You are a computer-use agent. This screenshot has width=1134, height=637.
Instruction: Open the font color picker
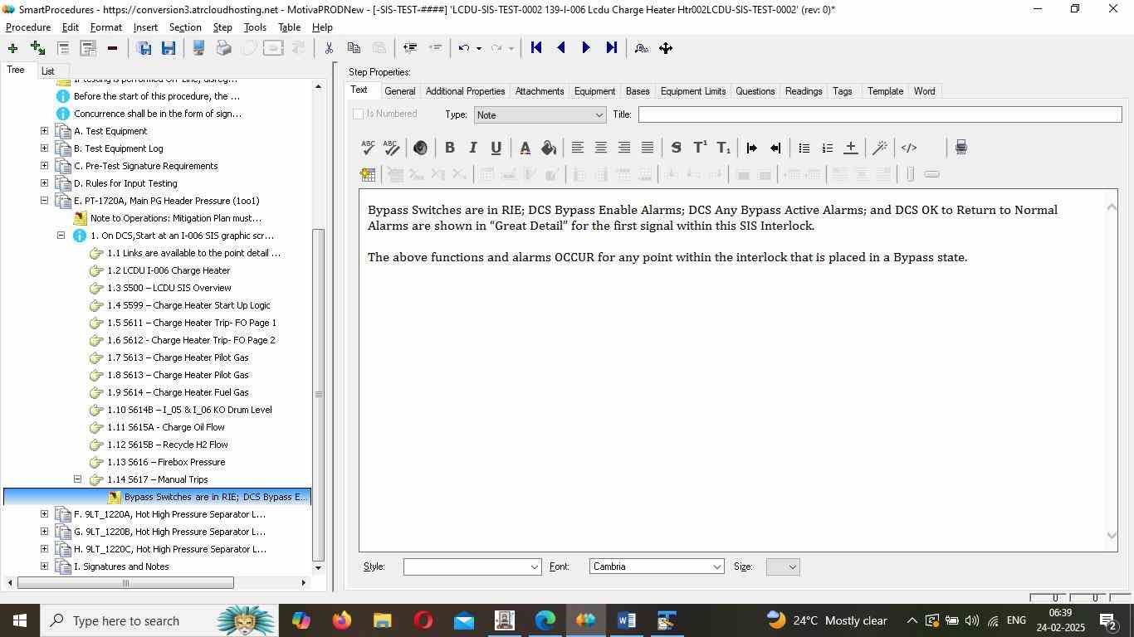pyautogui.click(x=525, y=148)
